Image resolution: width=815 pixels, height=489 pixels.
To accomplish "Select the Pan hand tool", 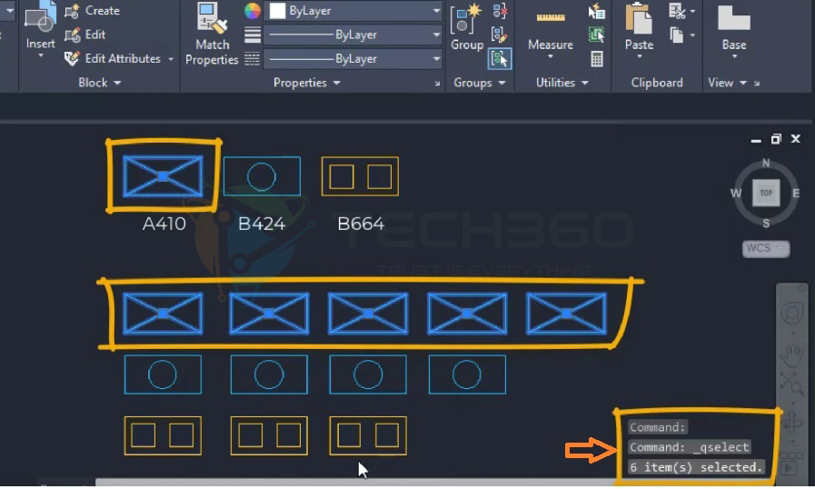I will [x=792, y=355].
